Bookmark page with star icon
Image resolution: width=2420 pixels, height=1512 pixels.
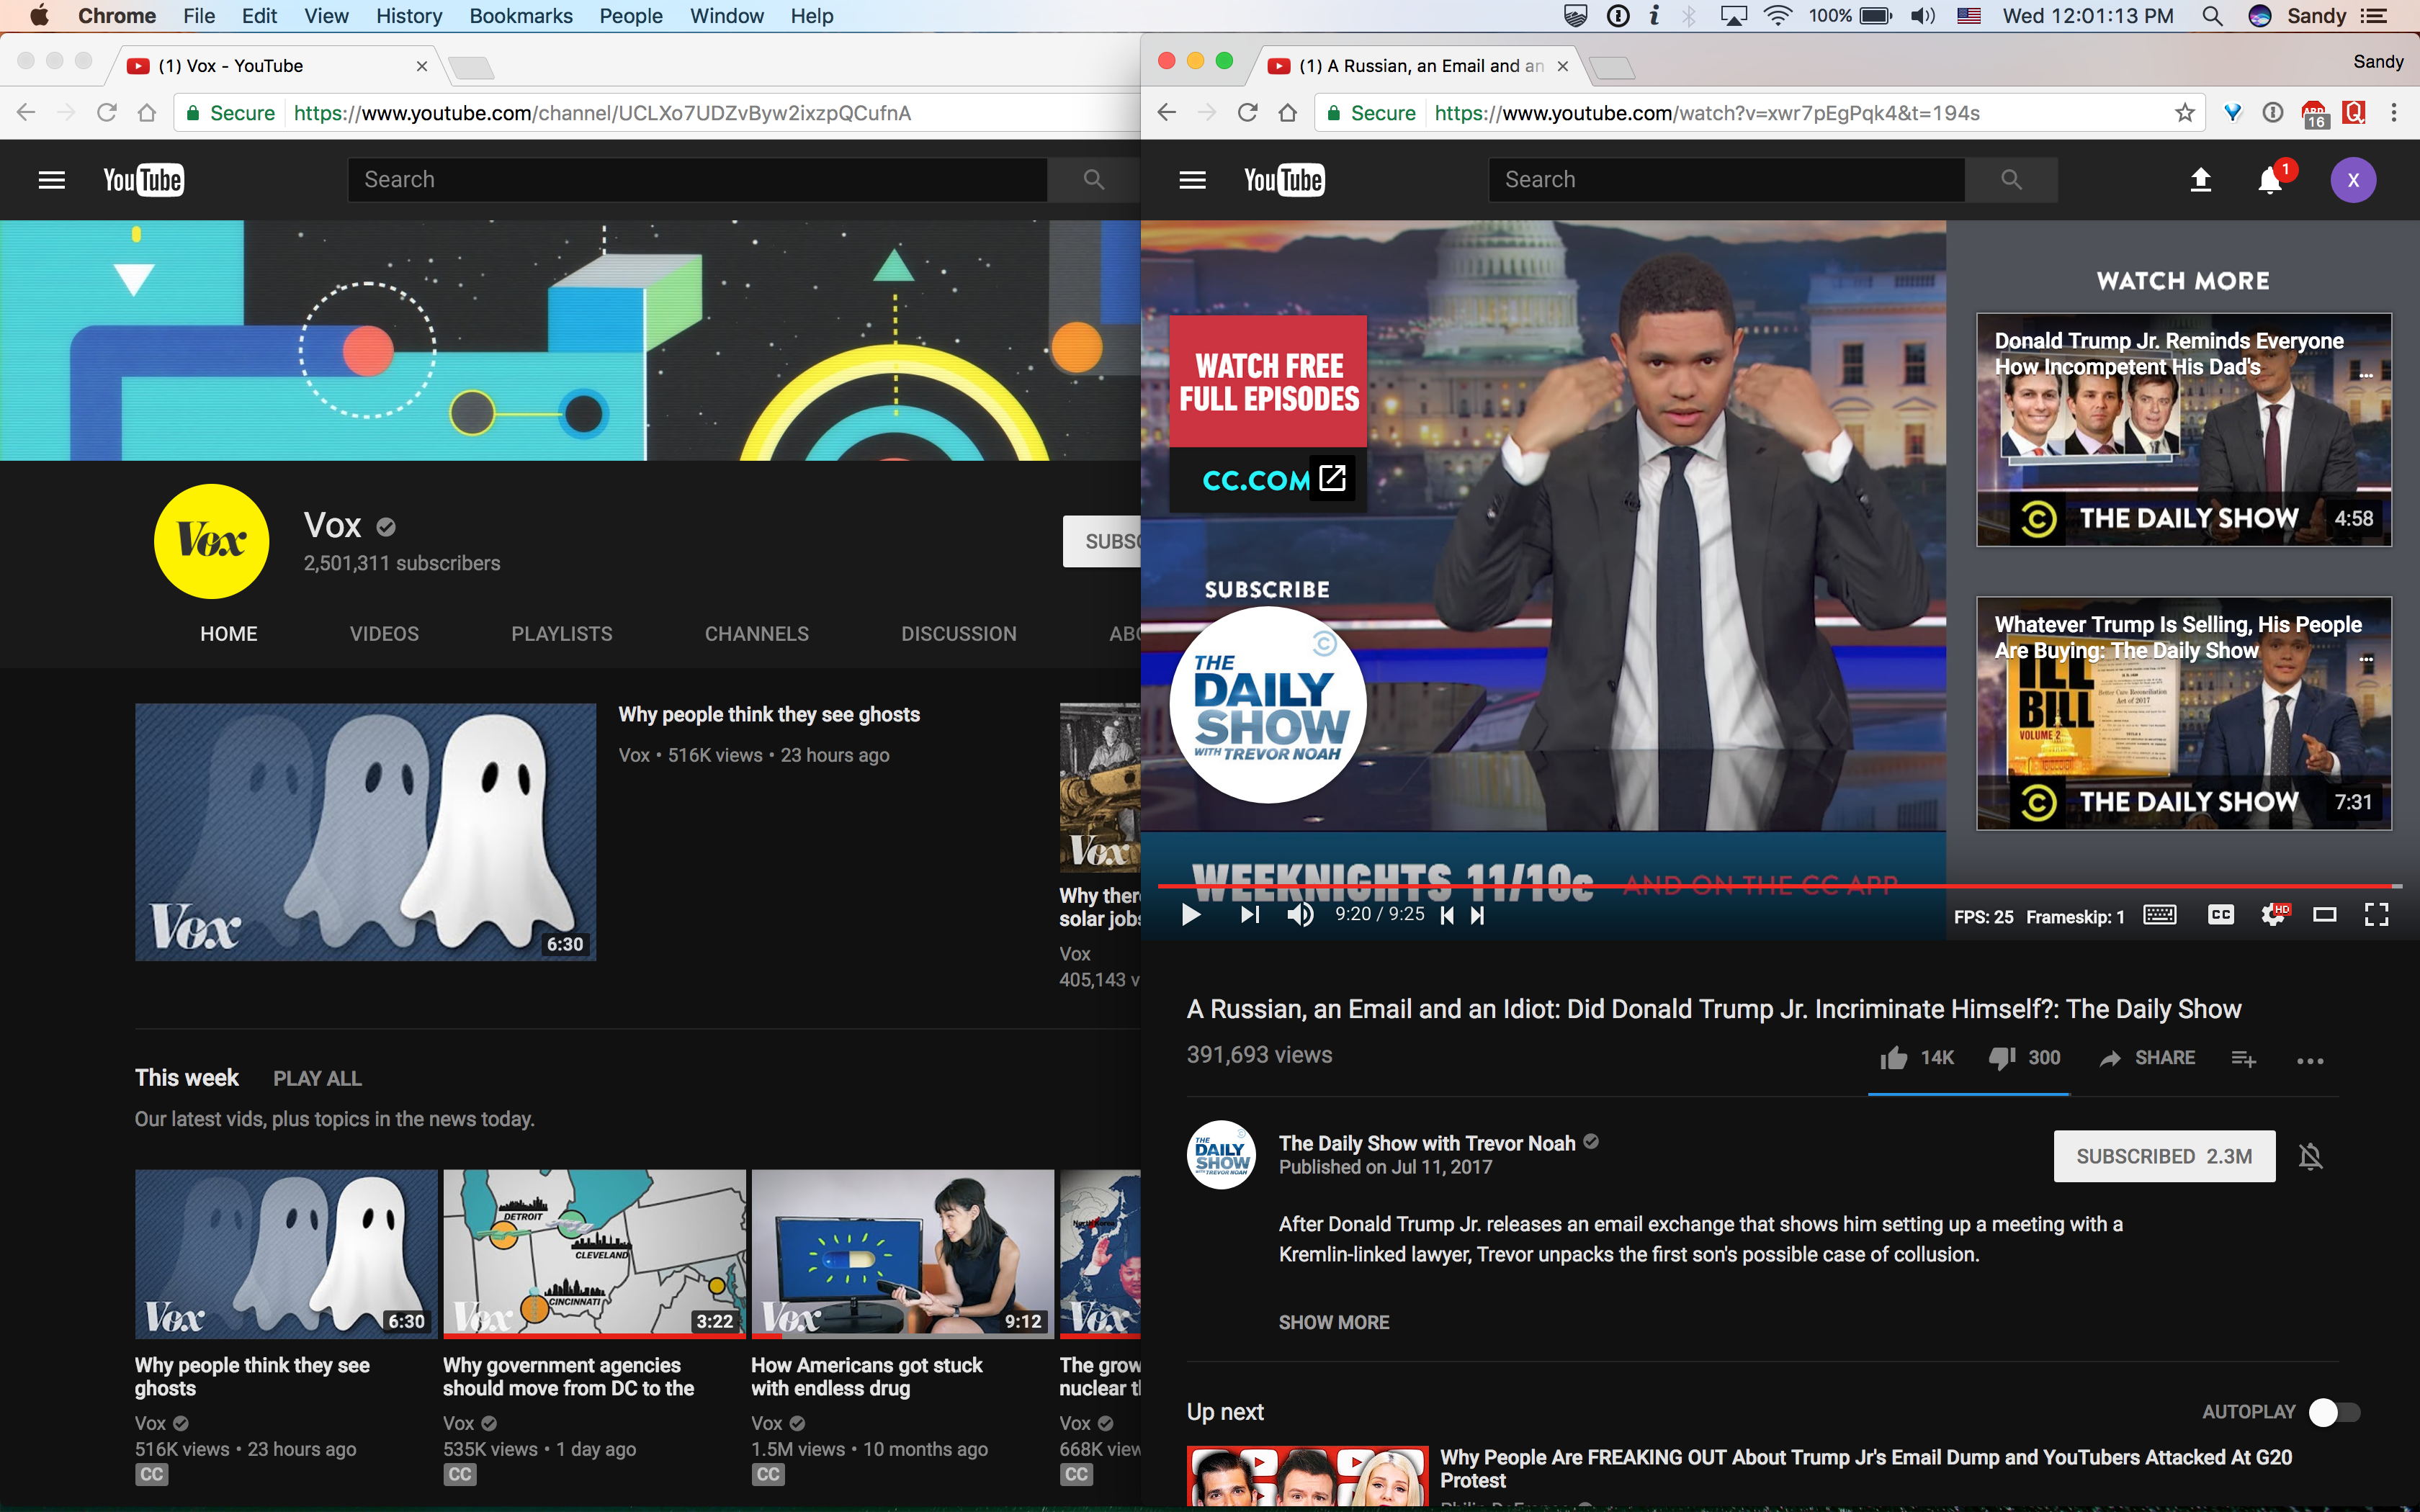pyautogui.click(x=2185, y=113)
